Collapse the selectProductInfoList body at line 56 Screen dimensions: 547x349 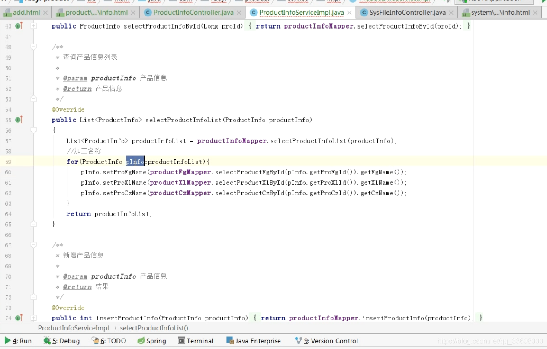(34, 130)
